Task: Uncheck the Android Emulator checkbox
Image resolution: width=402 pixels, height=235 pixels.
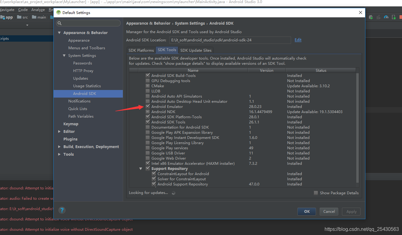Action: tap(148, 106)
